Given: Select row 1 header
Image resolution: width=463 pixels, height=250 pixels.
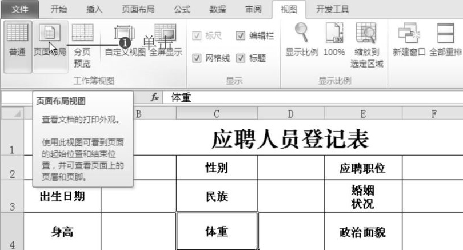Looking at the screenshot, I should 12,137.
